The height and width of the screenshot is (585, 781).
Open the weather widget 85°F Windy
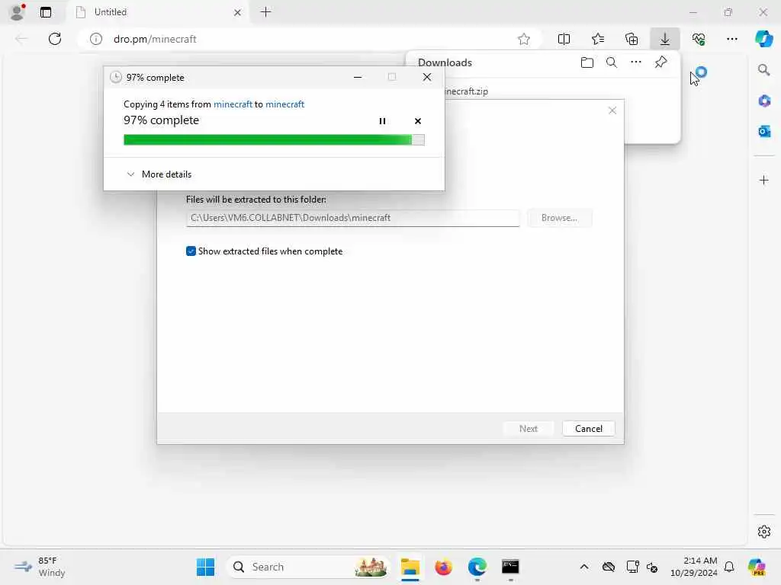point(40,567)
